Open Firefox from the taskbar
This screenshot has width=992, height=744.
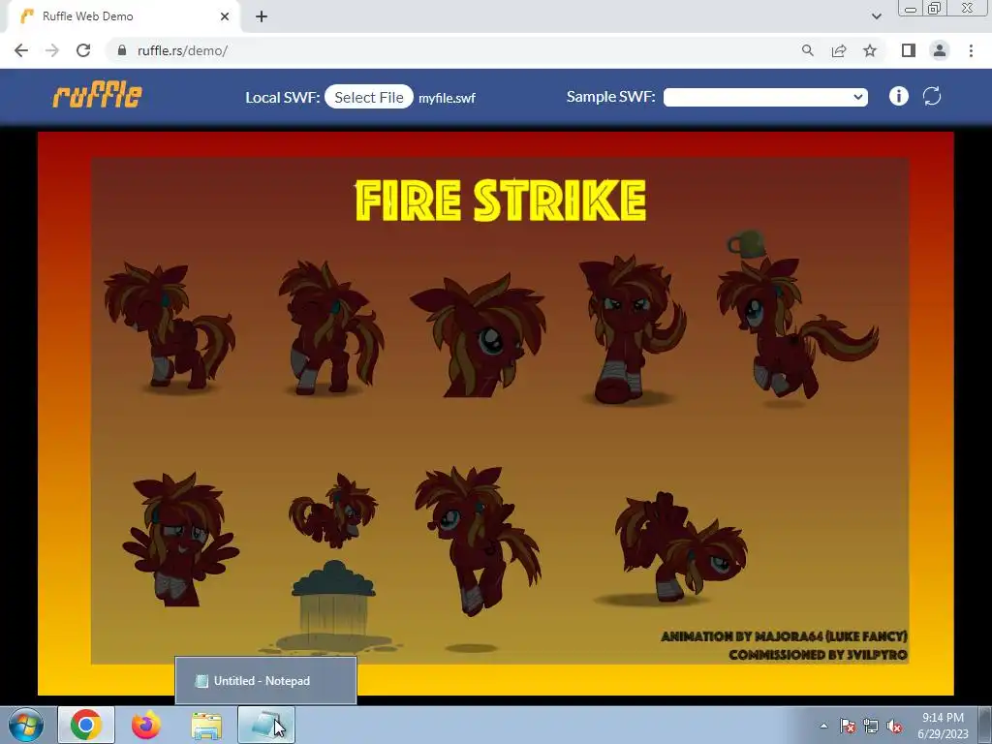click(x=146, y=725)
